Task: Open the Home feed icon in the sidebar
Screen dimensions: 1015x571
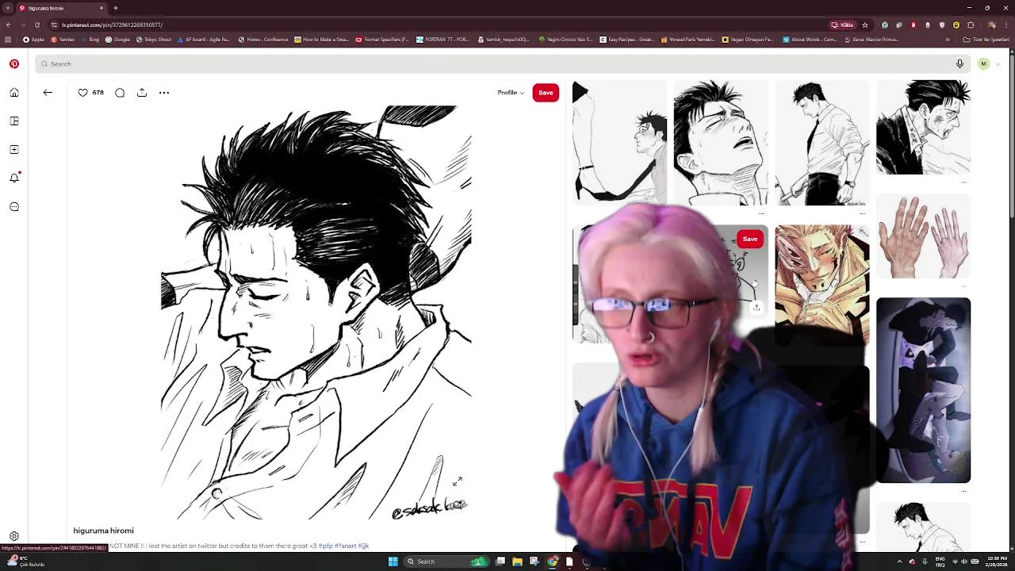Action: point(14,93)
